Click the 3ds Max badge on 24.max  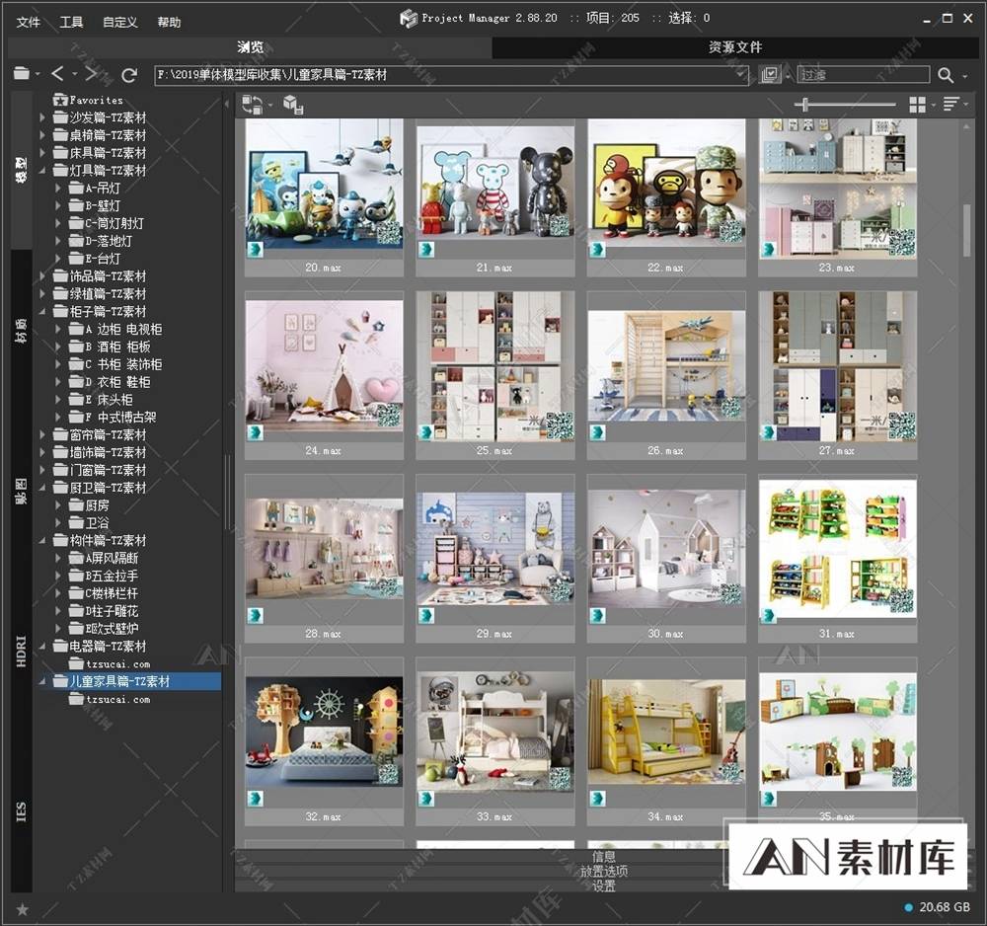pyautogui.click(x=255, y=432)
